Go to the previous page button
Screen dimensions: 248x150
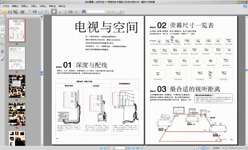tap(105, 148)
